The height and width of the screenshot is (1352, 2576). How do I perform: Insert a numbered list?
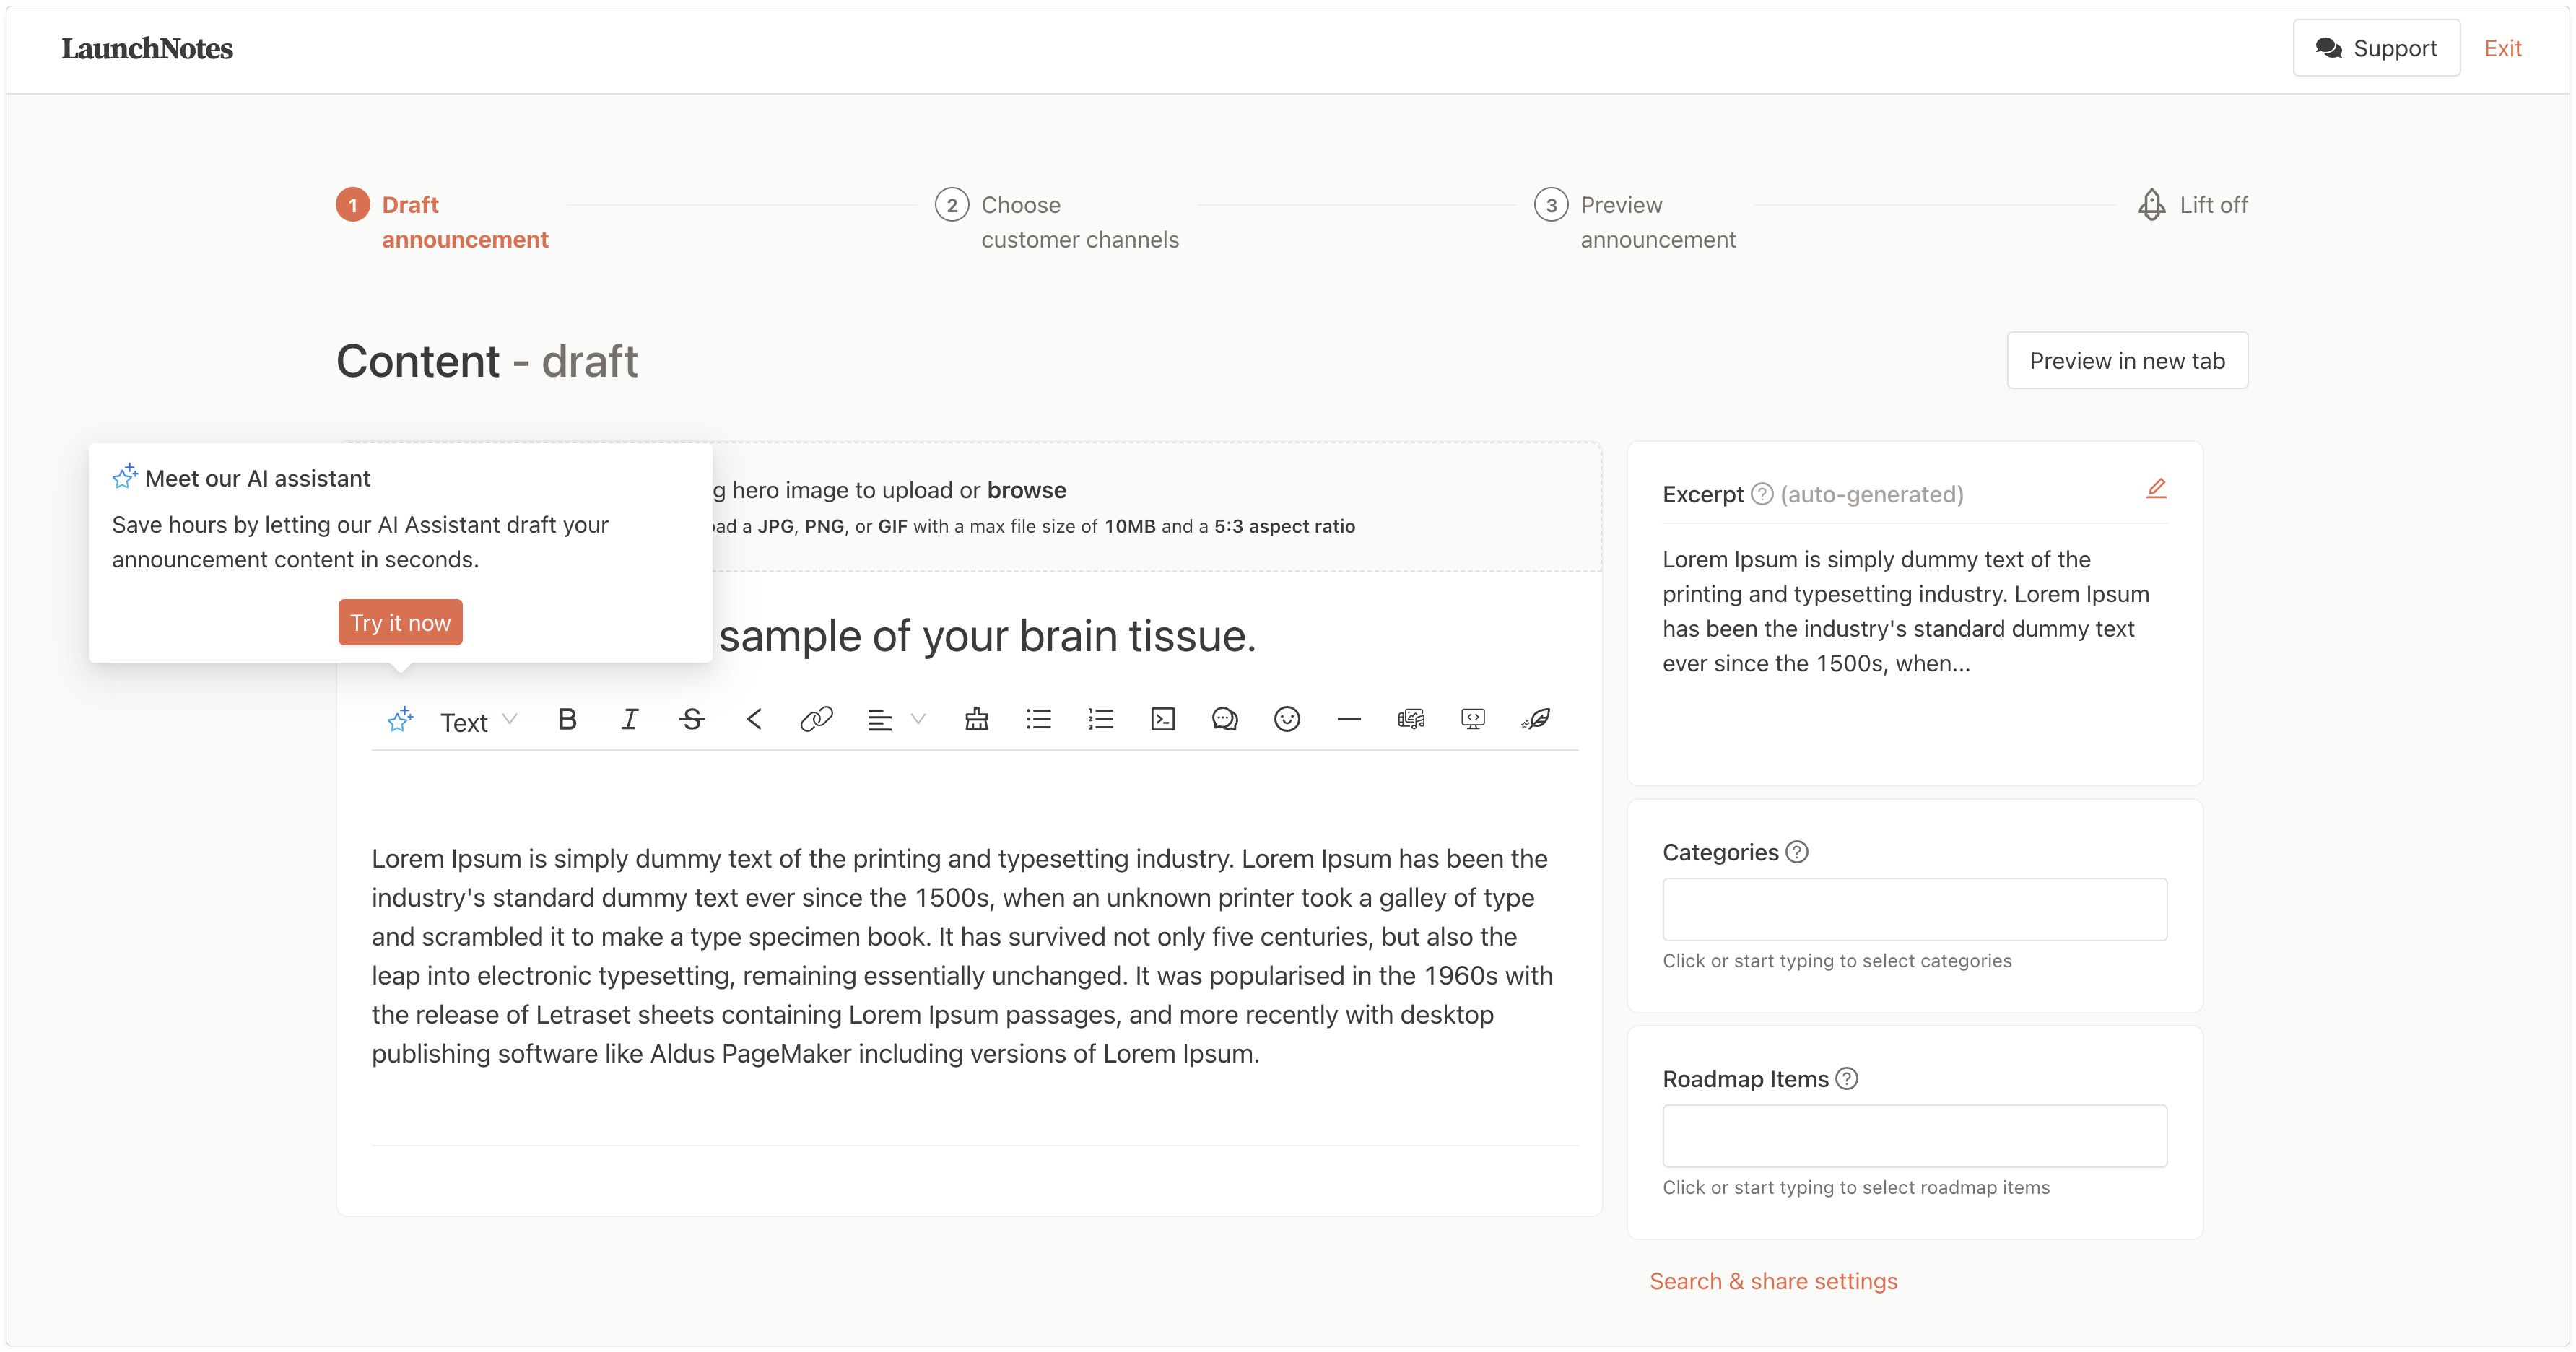[x=1101, y=719]
